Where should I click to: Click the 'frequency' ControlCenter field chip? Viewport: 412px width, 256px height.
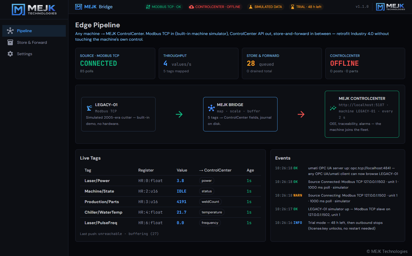tap(210, 223)
